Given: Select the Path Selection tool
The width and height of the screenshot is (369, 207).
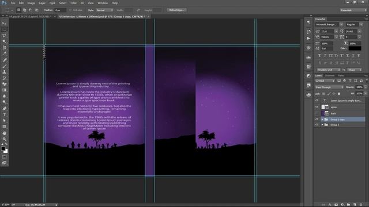Looking at the screenshot, I should pos(4,121).
